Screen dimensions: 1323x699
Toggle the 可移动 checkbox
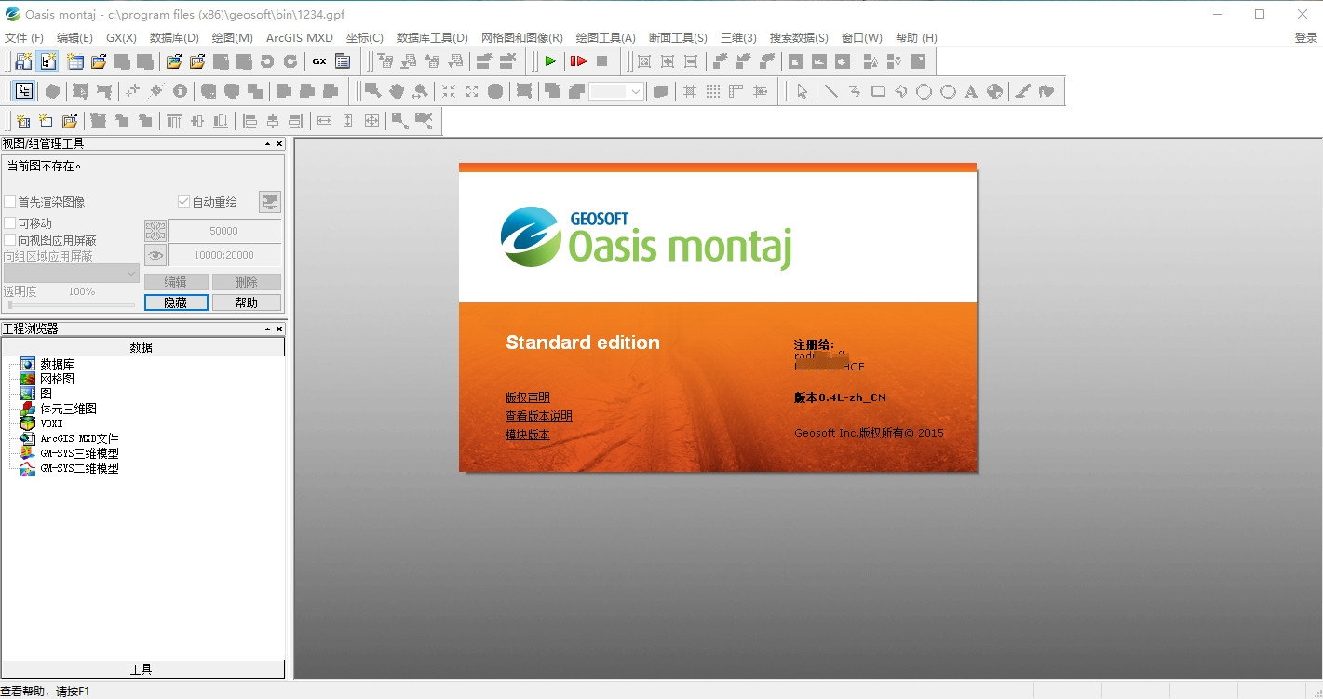pos(10,223)
